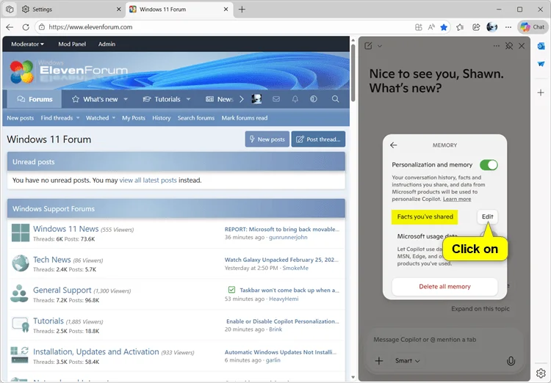Open Tab actions menu icon
The height and width of the screenshot is (383, 551).
[x=10, y=10]
